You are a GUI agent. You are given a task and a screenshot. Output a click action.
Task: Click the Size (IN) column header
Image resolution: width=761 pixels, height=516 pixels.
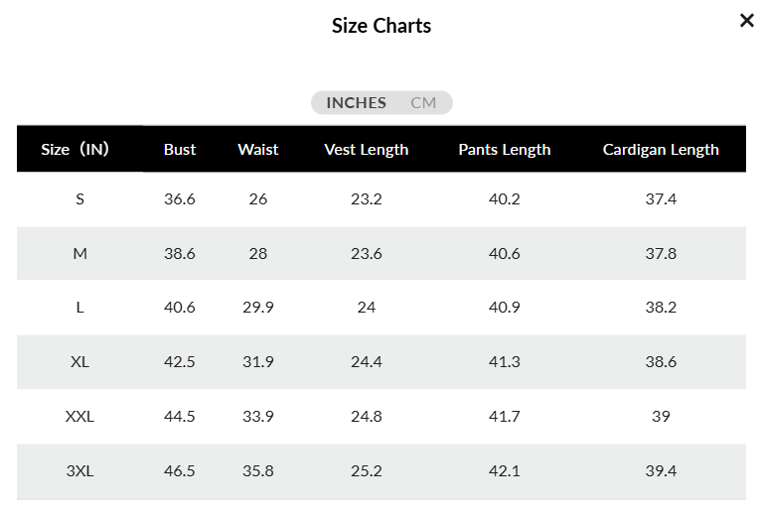(75, 150)
